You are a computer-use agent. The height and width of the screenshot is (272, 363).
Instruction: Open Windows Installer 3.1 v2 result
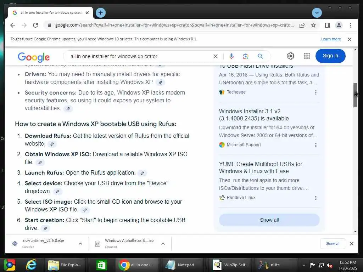pos(254,115)
